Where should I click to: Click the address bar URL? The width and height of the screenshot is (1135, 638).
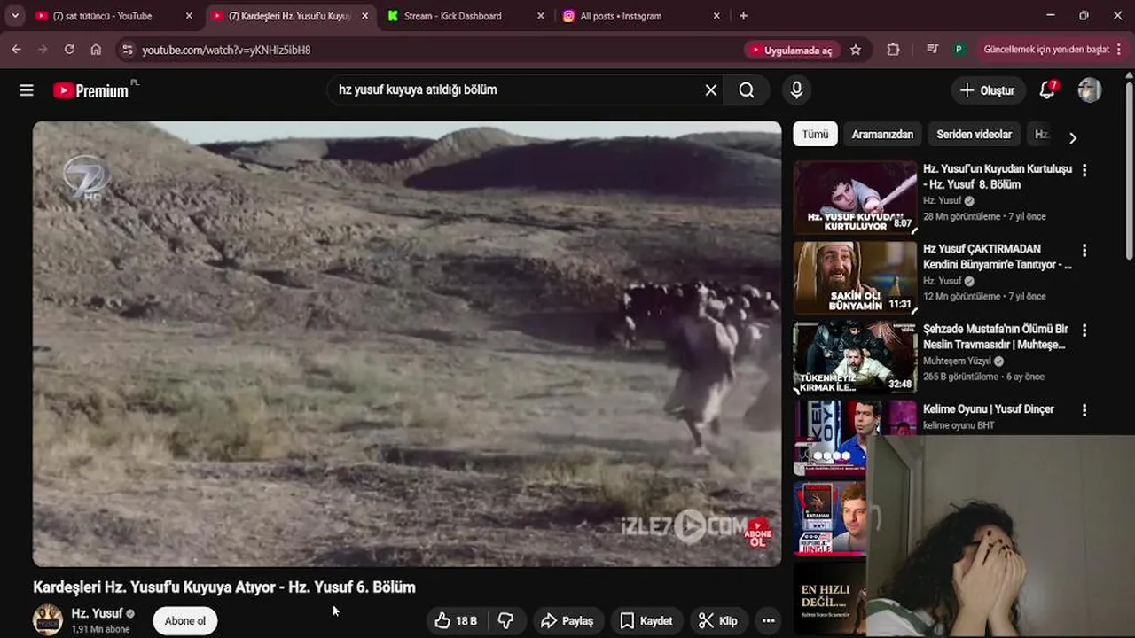[226, 51]
